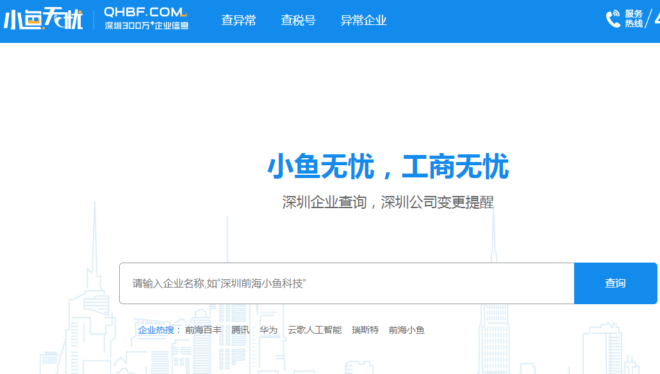Click inside the company name search box

[346, 282]
